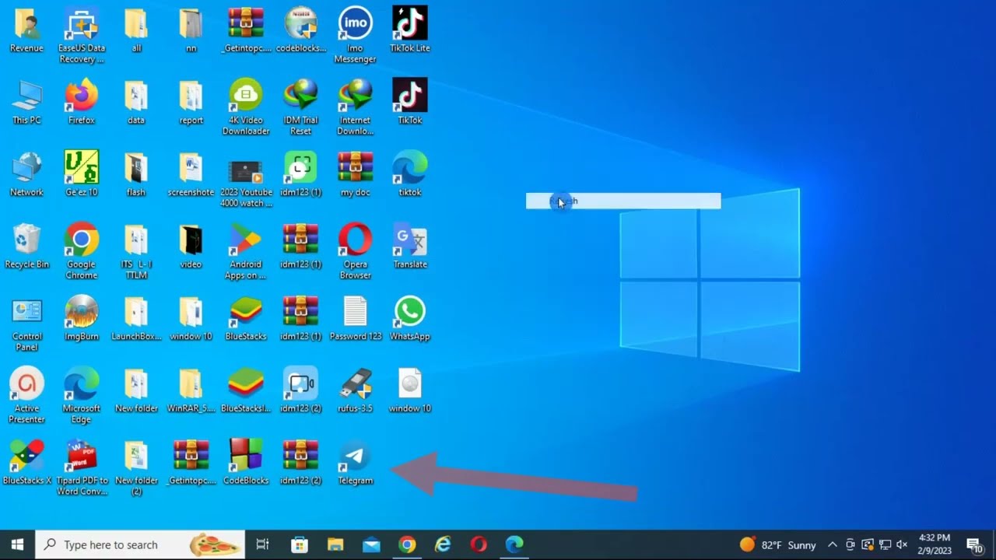Image resolution: width=996 pixels, height=560 pixels.
Task: Open the weather widget showing 82°F Sunny
Action: tap(777, 544)
